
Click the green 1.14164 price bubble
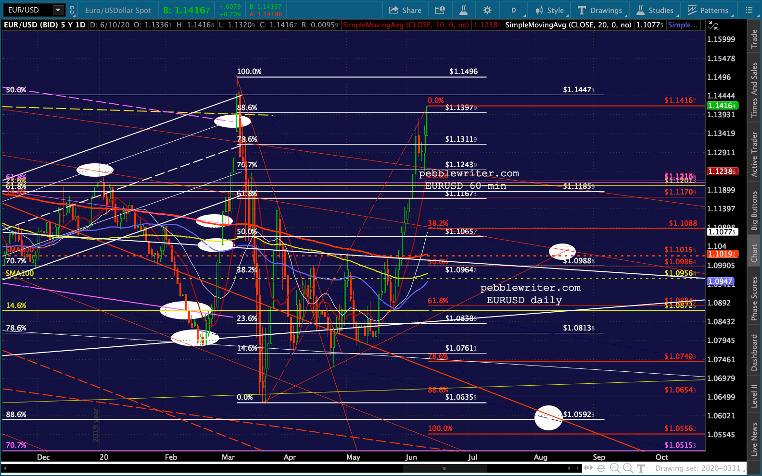pos(723,106)
